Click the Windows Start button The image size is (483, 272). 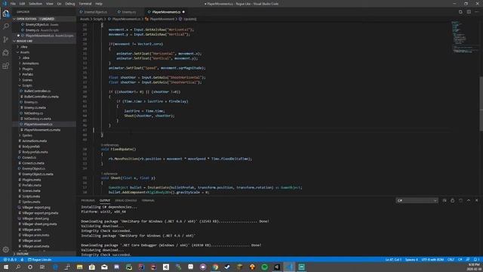[6, 267]
